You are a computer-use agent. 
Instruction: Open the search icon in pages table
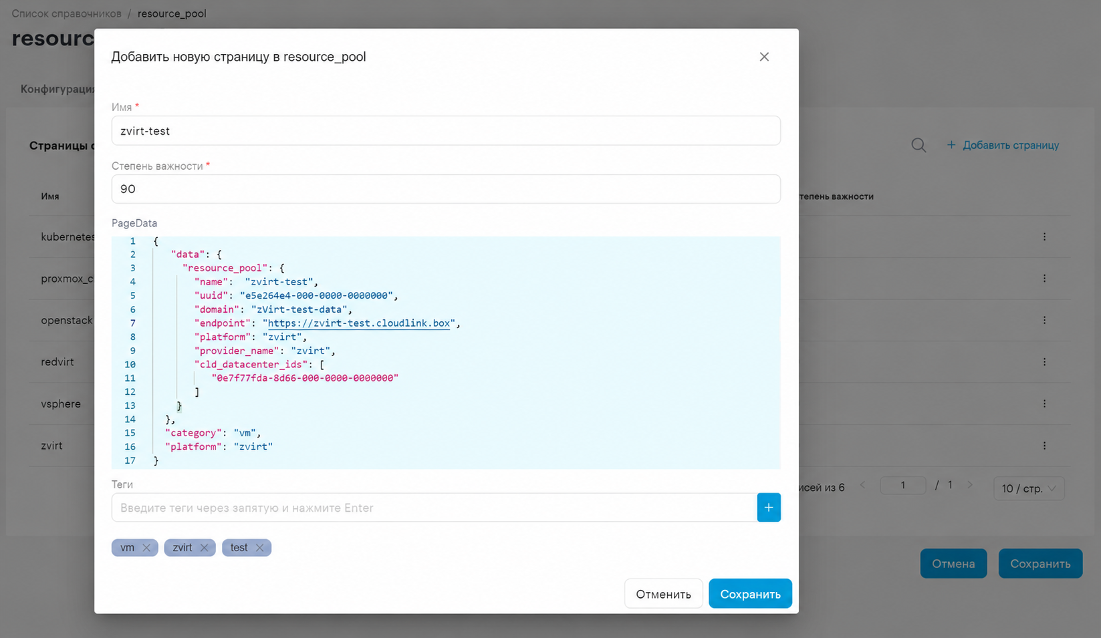[x=919, y=145]
